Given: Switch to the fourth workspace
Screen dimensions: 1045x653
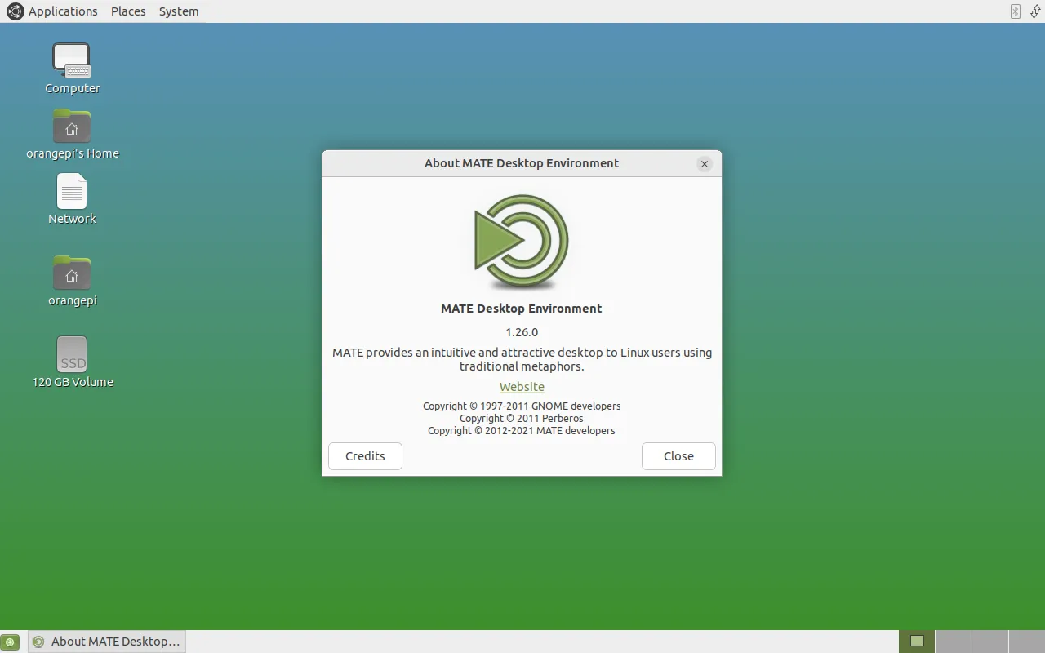Looking at the screenshot, I should coord(1026,642).
